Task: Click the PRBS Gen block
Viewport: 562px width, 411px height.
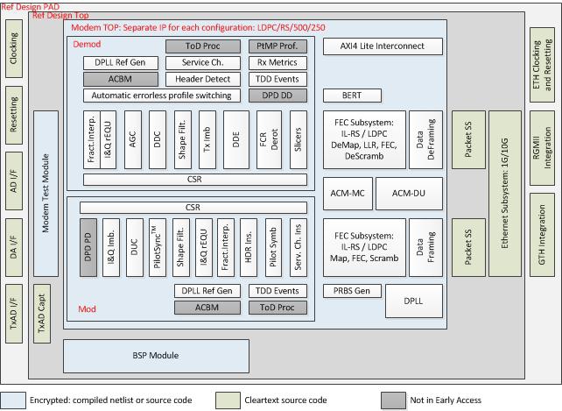Action: click(351, 290)
